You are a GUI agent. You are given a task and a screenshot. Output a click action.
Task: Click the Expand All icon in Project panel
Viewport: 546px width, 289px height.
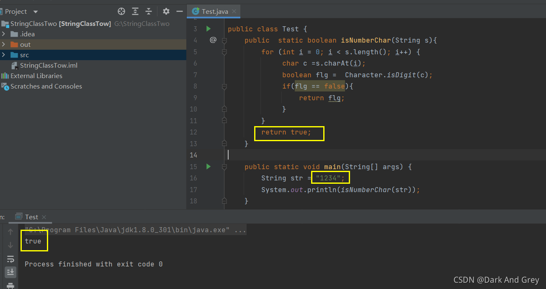point(135,11)
